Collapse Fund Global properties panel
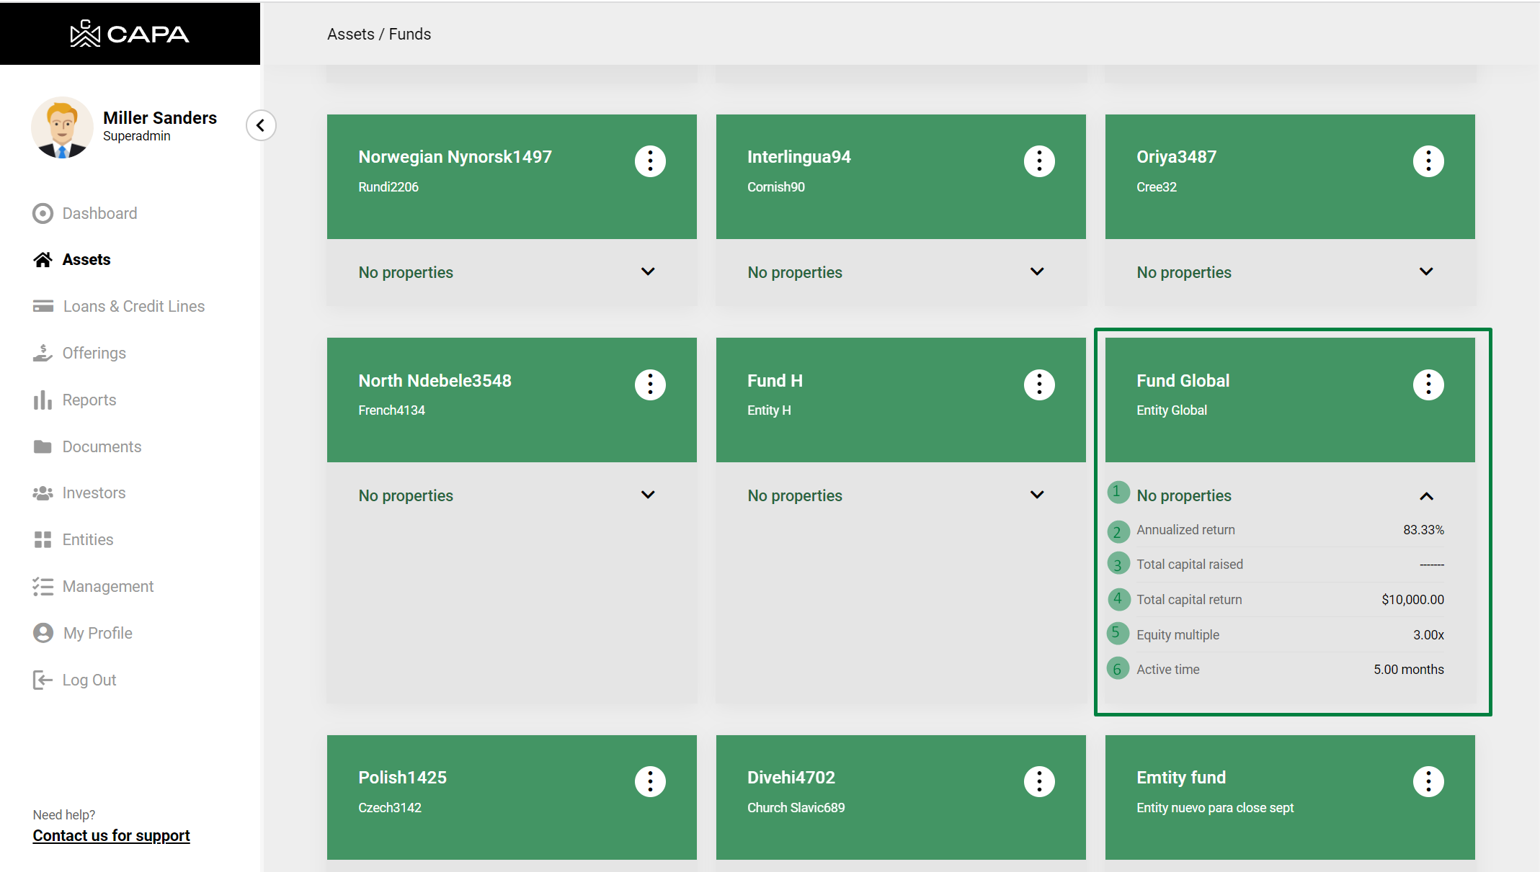Viewport: 1540px width, 872px height. pos(1426,496)
